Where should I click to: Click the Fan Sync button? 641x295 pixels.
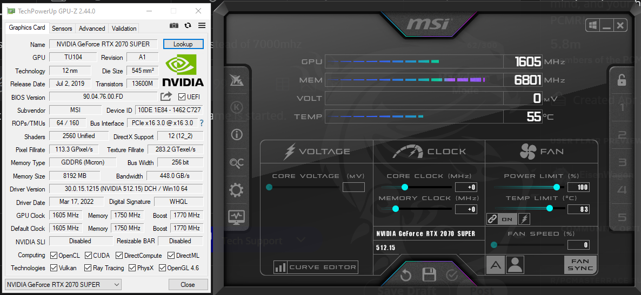pyautogui.click(x=580, y=265)
